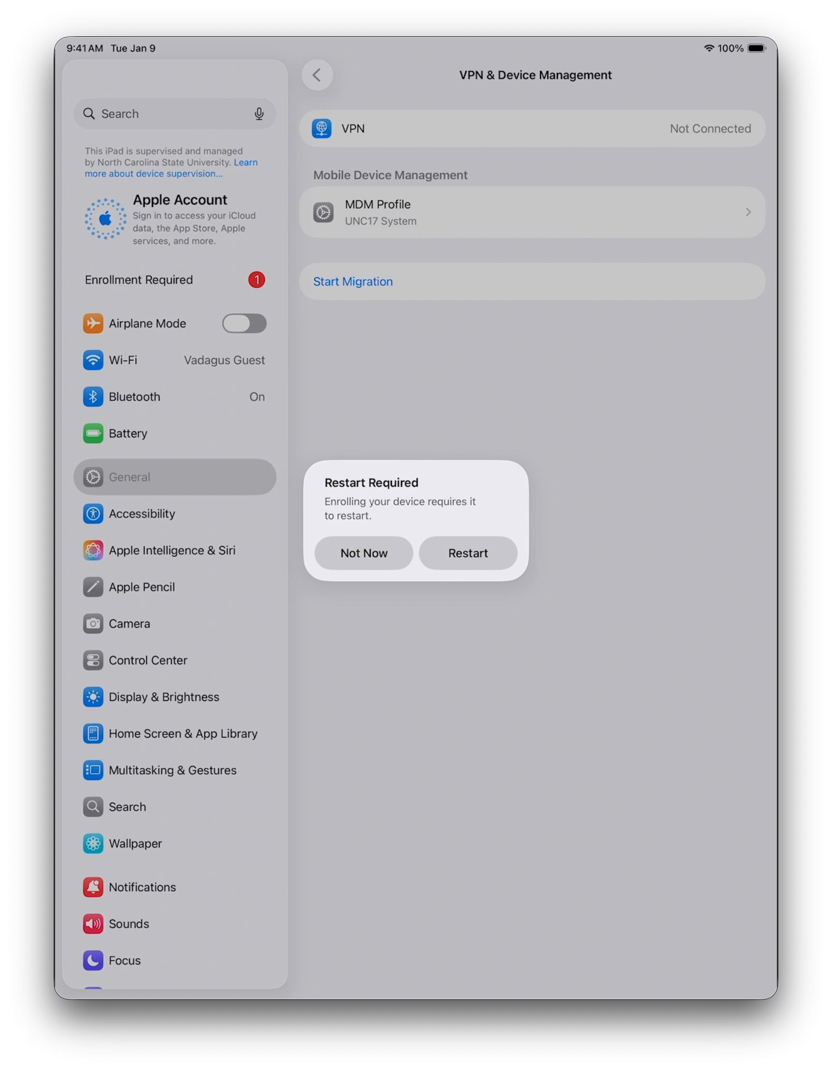Tap the Accessibility icon

[93, 514]
